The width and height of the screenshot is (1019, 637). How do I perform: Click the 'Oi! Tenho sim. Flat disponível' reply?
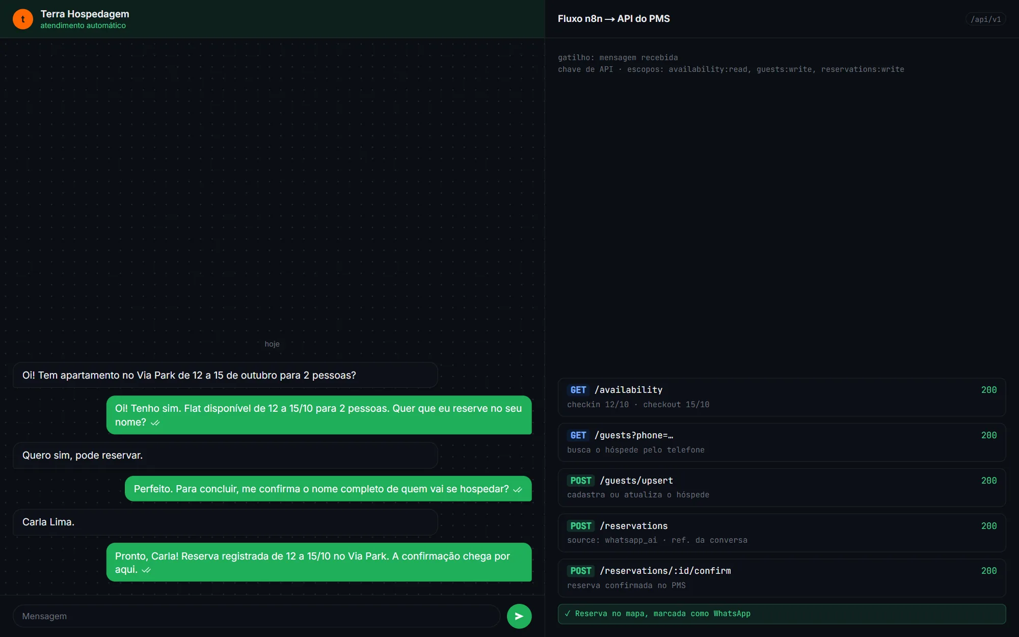coord(319,415)
